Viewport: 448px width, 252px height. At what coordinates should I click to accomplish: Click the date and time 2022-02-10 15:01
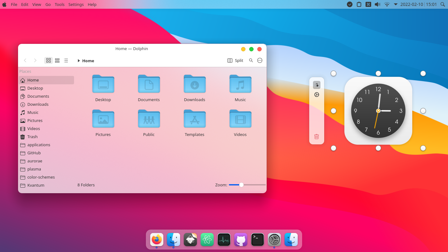pos(418,4)
